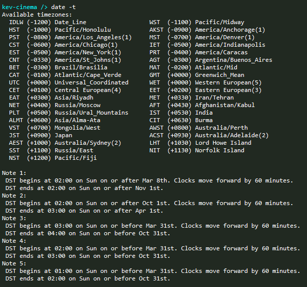
Task: Click the (+0530) offset for India
Action: 179,113
